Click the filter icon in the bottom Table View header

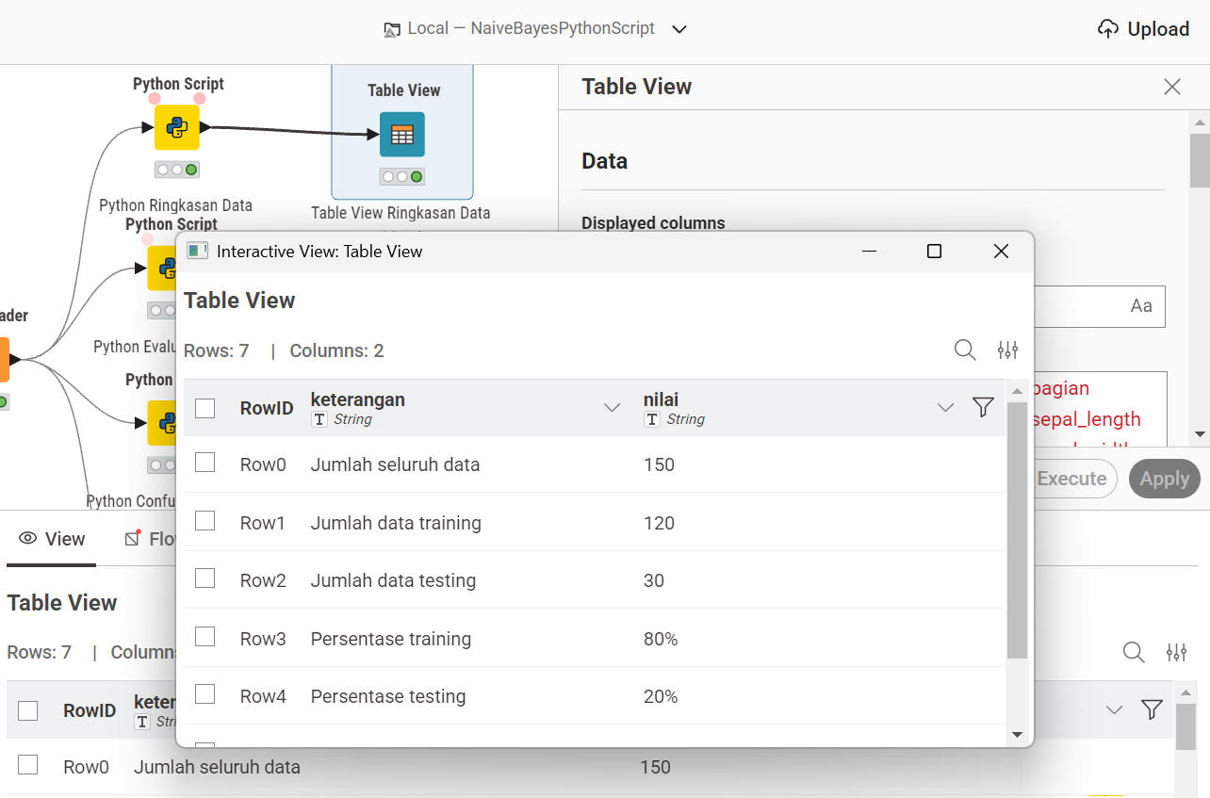point(1152,709)
